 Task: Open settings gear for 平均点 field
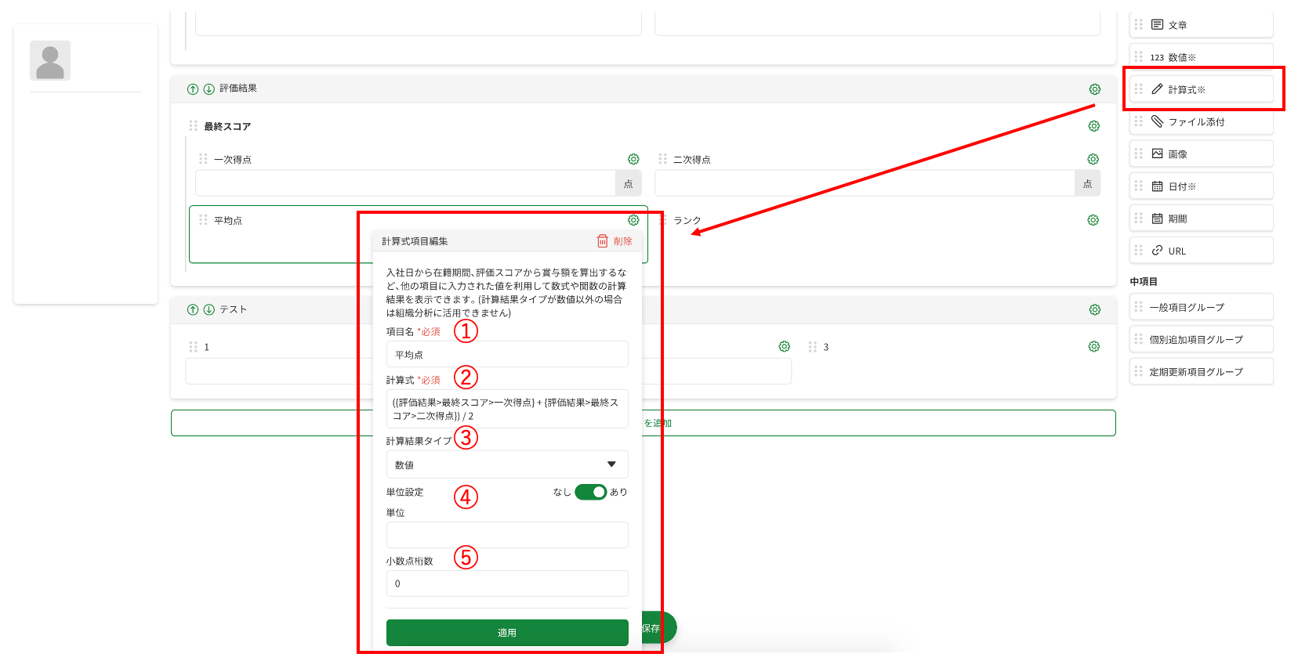click(633, 220)
